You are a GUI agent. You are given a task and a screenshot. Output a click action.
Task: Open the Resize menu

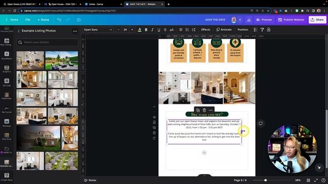(x=43, y=19)
